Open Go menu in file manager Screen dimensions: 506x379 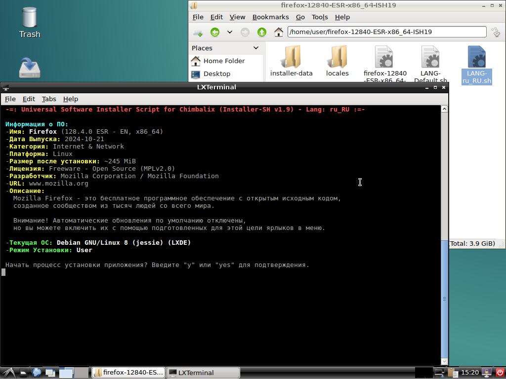click(300, 17)
